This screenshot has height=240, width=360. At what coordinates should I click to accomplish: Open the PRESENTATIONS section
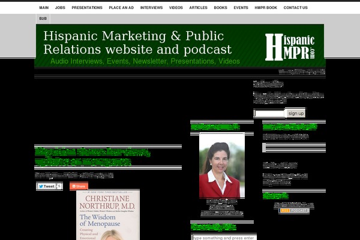(x=87, y=8)
